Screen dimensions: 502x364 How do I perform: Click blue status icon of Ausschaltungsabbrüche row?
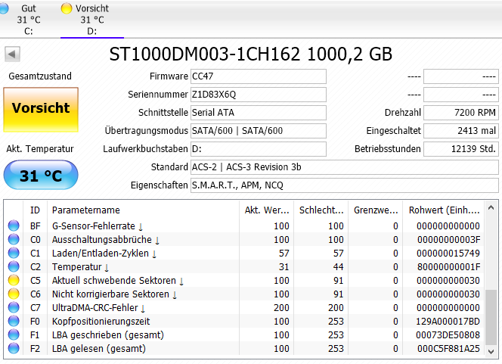[x=14, y=239]
